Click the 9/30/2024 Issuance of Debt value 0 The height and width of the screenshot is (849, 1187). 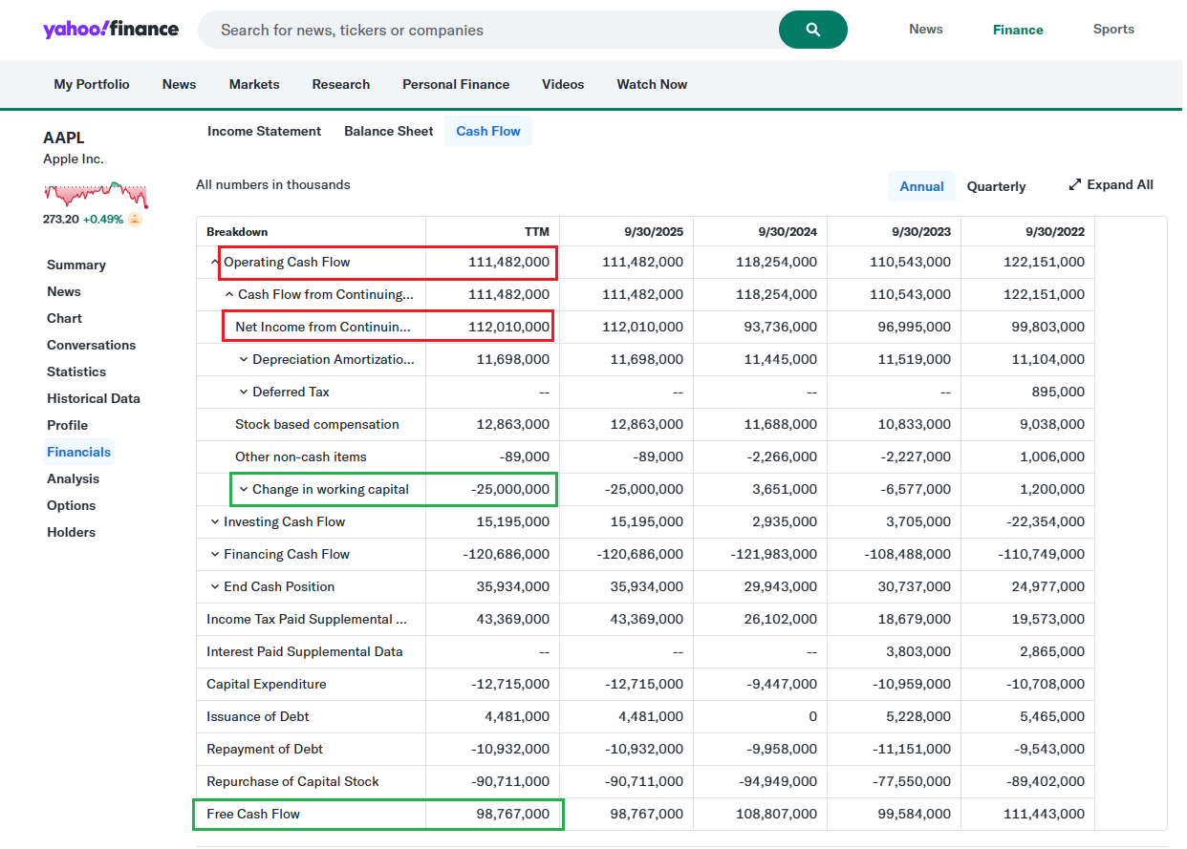812,717
